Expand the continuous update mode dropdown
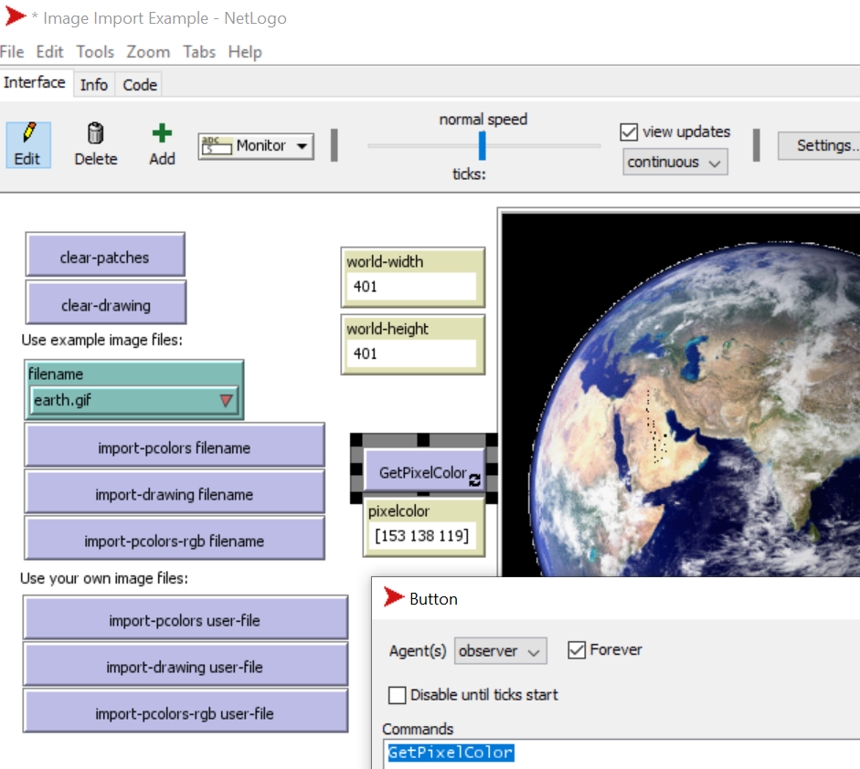This screenshot has height=769, width=860. pos(675,163)
